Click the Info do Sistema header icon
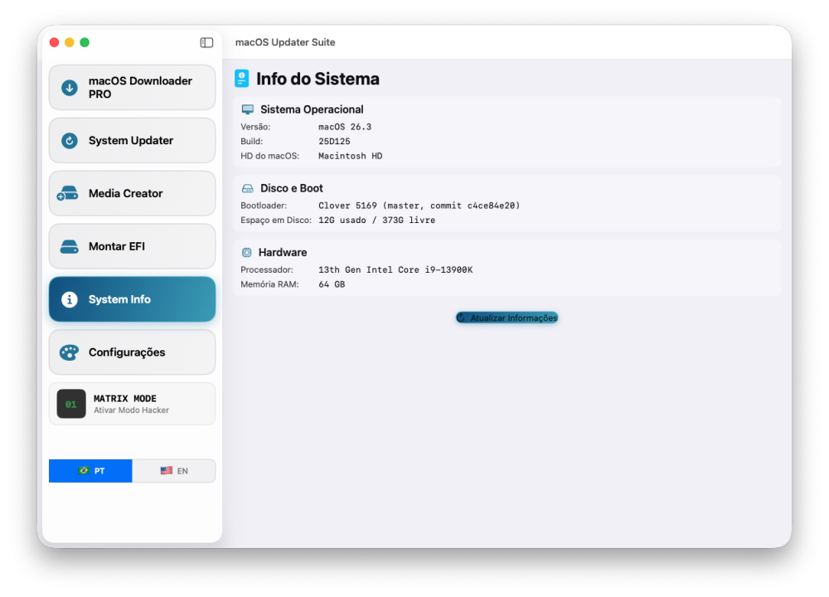The width and height of the screenshot is (829, 597). [241, 79]
